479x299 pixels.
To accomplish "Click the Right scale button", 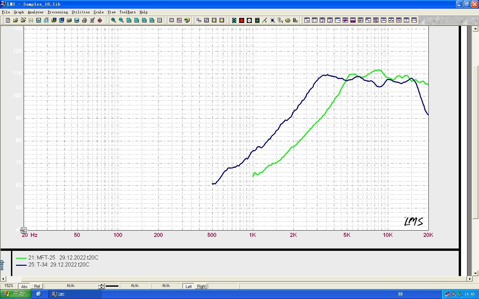I will 201,286.
